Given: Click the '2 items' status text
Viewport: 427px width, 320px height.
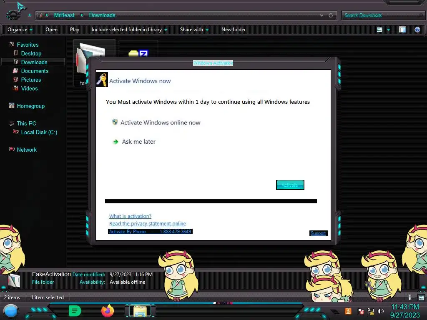Looking at the screenshot, I should tap(12, 297).
